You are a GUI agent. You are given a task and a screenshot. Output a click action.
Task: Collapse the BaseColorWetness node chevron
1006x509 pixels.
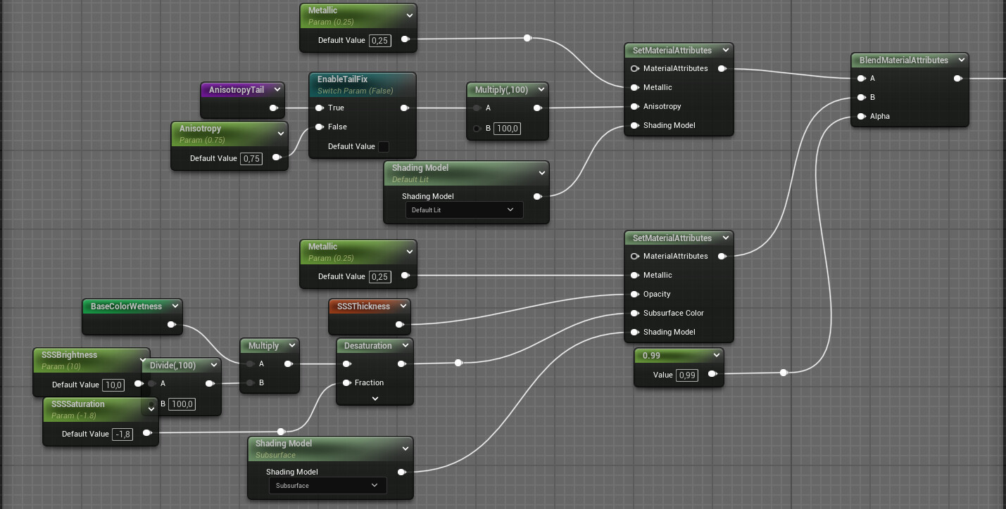175,306
